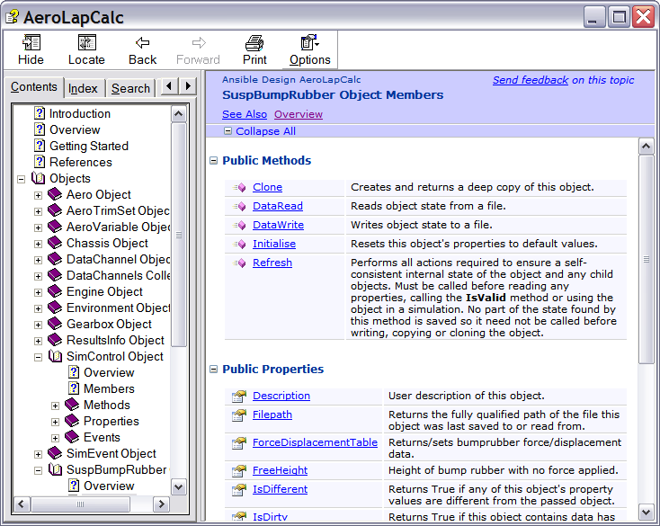Click Collapse All in the topic header
Viewport: 660px width, 526px height.
point(265,131)
